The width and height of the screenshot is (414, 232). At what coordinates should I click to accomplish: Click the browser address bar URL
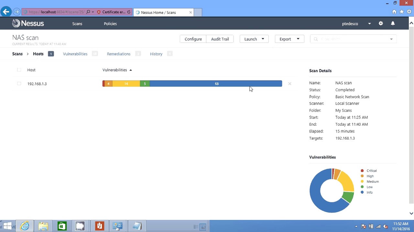pos(57,12)
